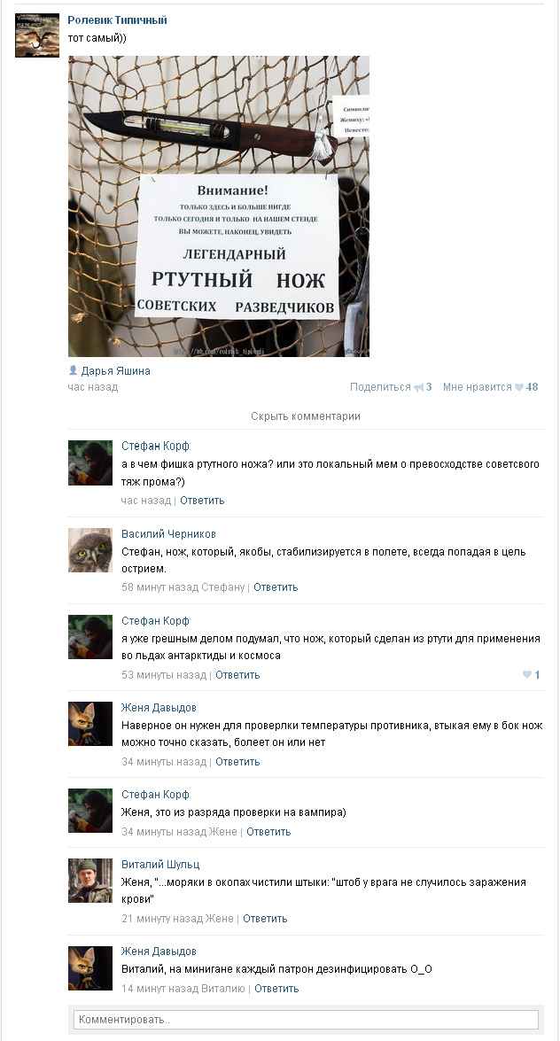Reply to Василий Черников's comment
Screen dimensions: 560x1041
(276, 587)
